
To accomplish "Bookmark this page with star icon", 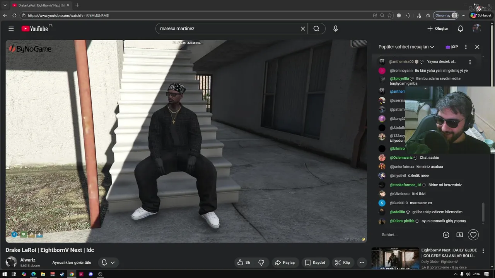I will tap(389, 15).
